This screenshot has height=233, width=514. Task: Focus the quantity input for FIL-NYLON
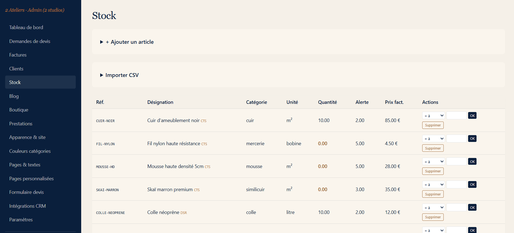click(x=456, y=139)
